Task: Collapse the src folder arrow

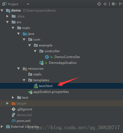Action: 7,22
